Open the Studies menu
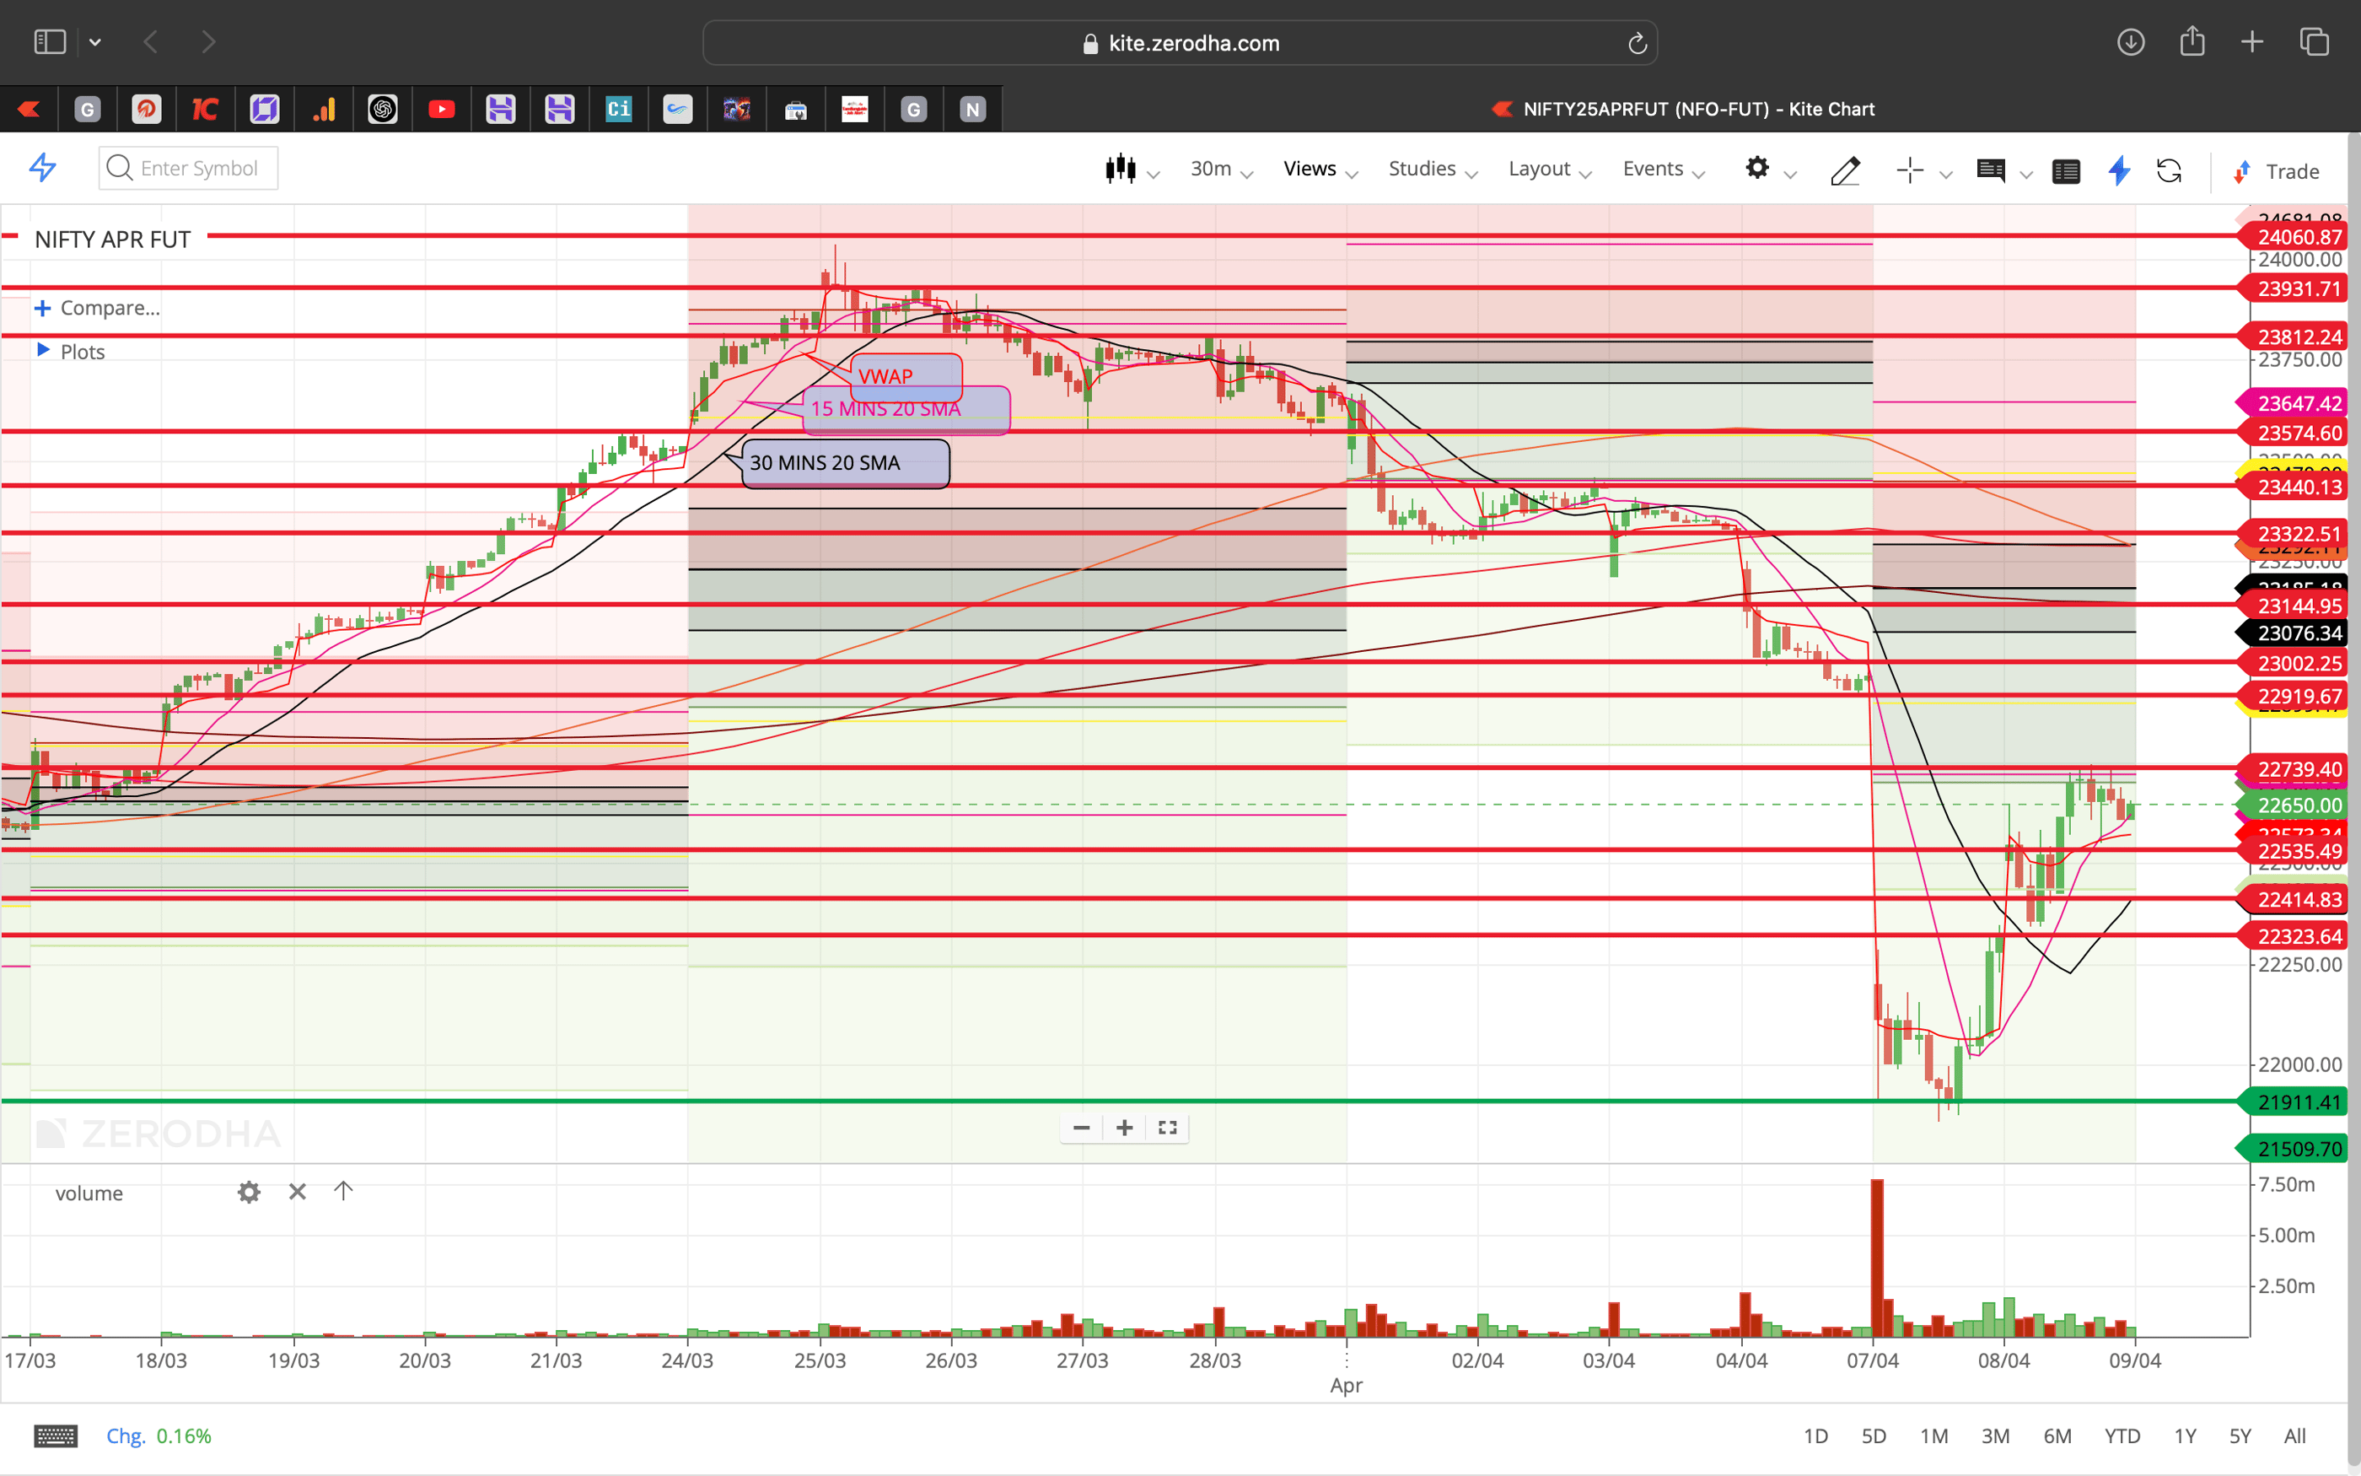Image resolution: width=2361 pixels, height=1476 pixels. [x=1421, y=168]
